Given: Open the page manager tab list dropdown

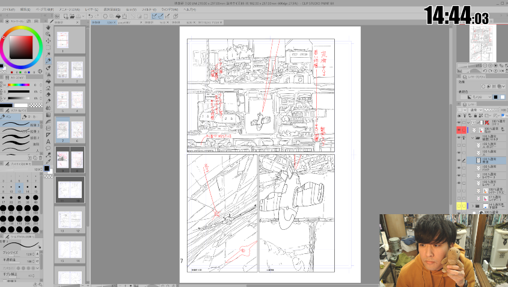Looking at the screenshot, I should pos(88,22).
